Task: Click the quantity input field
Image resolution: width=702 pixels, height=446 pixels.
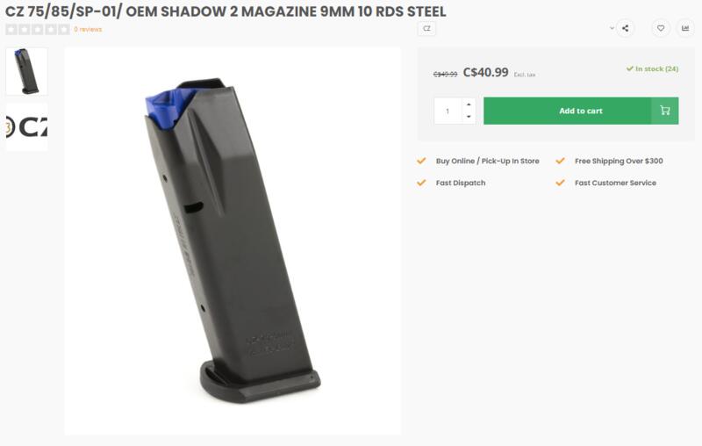Action: tap(448, 111)
